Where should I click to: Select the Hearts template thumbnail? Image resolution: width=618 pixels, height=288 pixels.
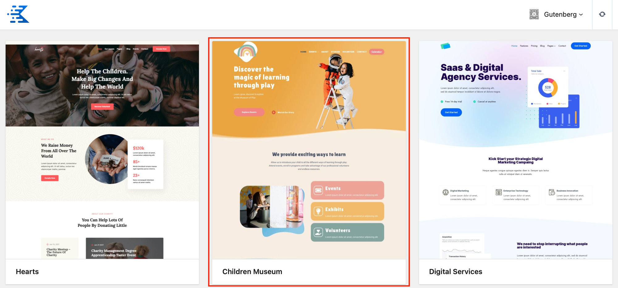[x=102, y=150]
